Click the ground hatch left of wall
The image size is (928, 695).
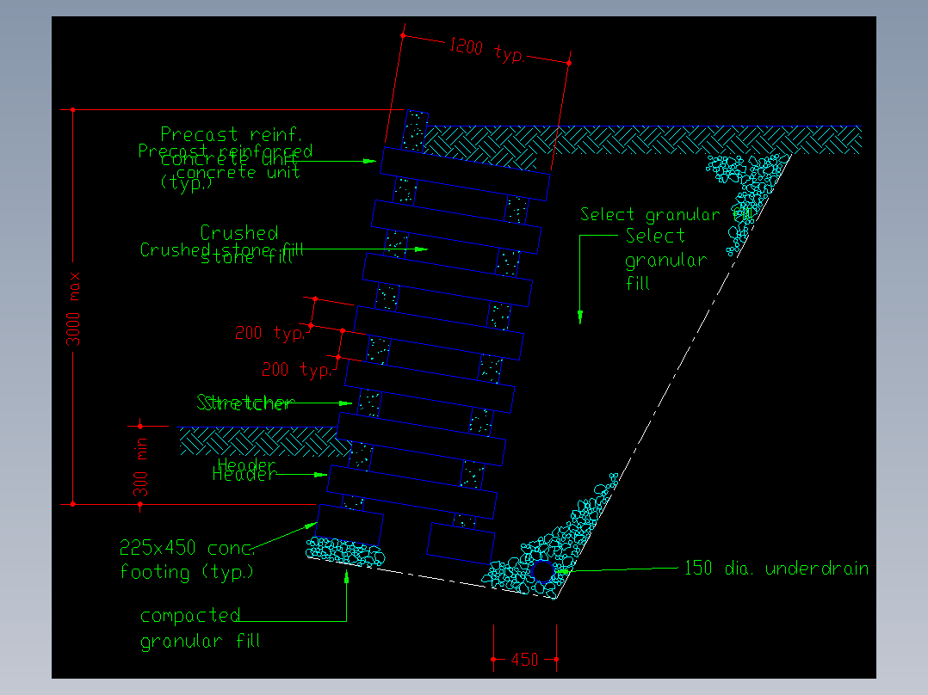[264, 442]
